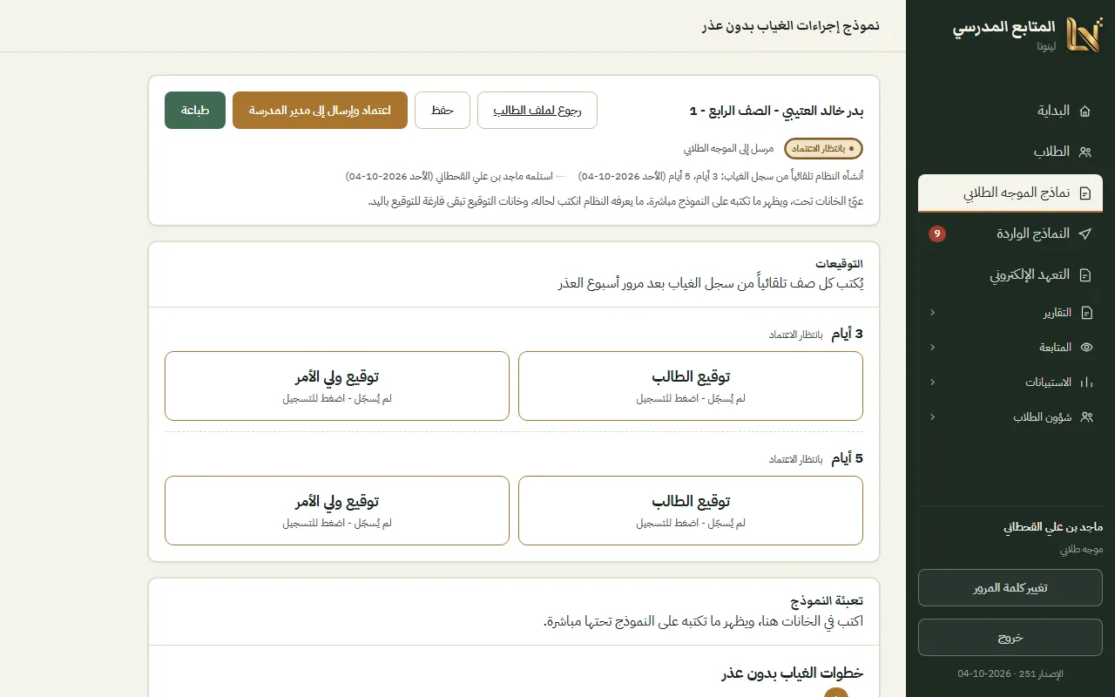Register توقيع ولي الأمر for 5 أيام row
1115x697 pixels.
click(x=337, y=511)
